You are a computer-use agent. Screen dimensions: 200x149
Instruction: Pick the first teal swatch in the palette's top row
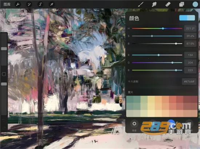click(130, 99)
